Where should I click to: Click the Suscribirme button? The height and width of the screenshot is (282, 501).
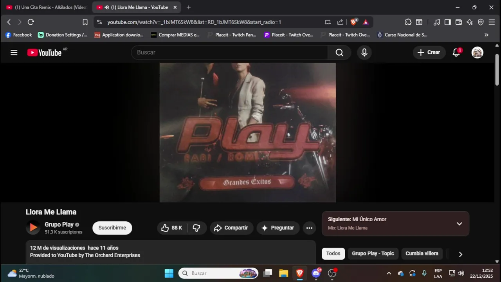(112, 228)
